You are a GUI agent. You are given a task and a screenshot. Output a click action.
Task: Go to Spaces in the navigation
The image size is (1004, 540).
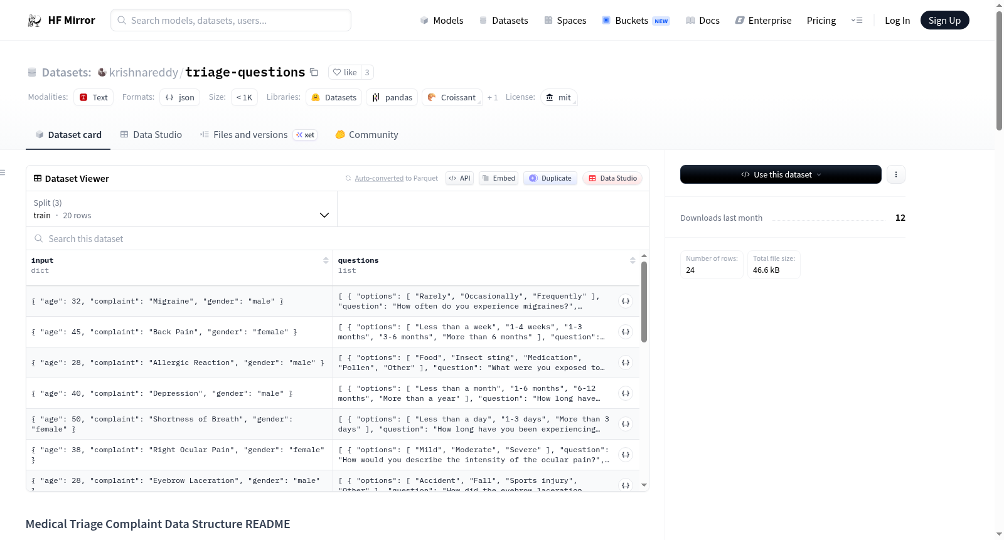(x=565, y=21)
